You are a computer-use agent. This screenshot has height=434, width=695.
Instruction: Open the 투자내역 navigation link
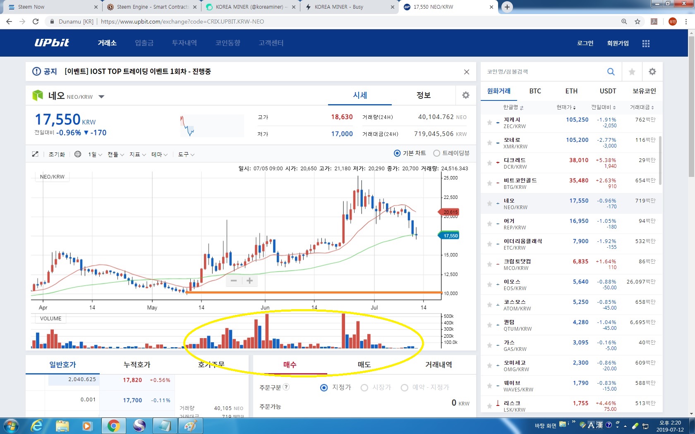click(x=185, y=43)
